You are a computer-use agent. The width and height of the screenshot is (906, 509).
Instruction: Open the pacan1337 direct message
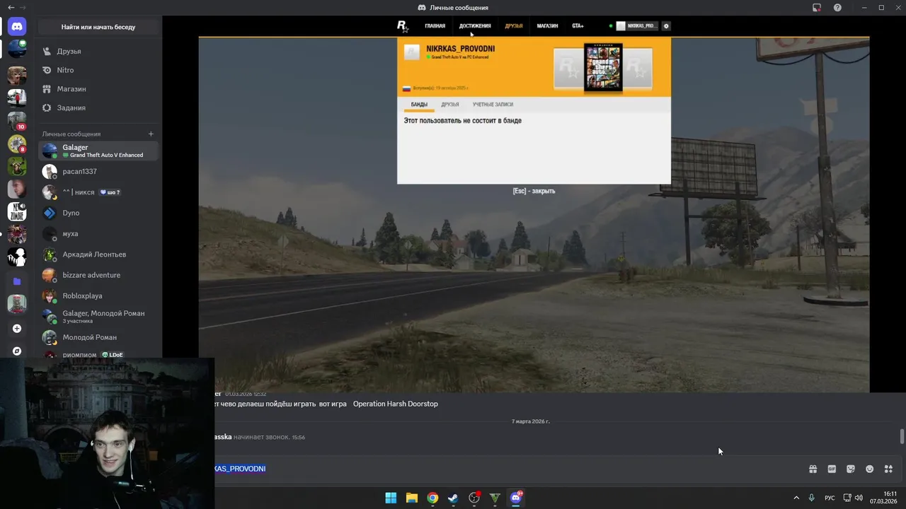(x=98, y=171)
